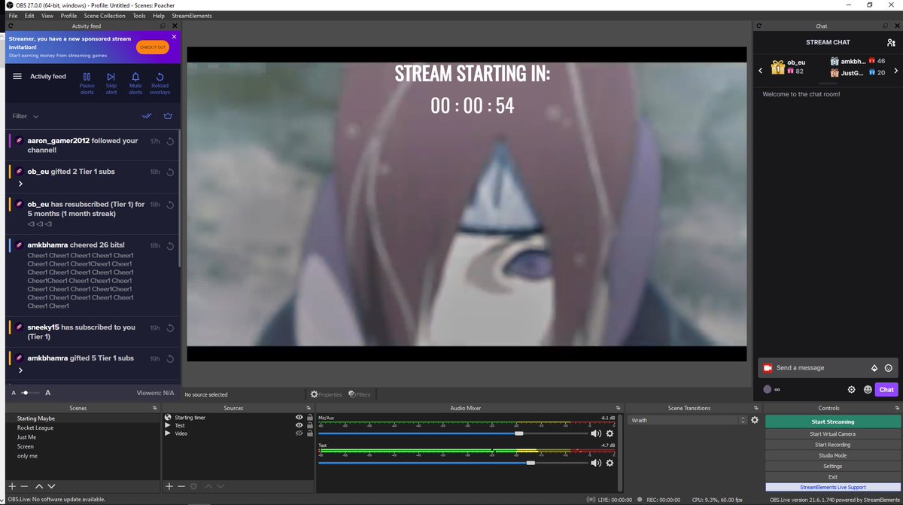
Task: Open Mic/Aux audio settings gear
Action: tap(610, 434)
